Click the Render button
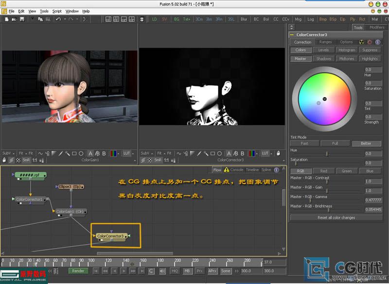 pyautogui.click(x=78, y=271)
